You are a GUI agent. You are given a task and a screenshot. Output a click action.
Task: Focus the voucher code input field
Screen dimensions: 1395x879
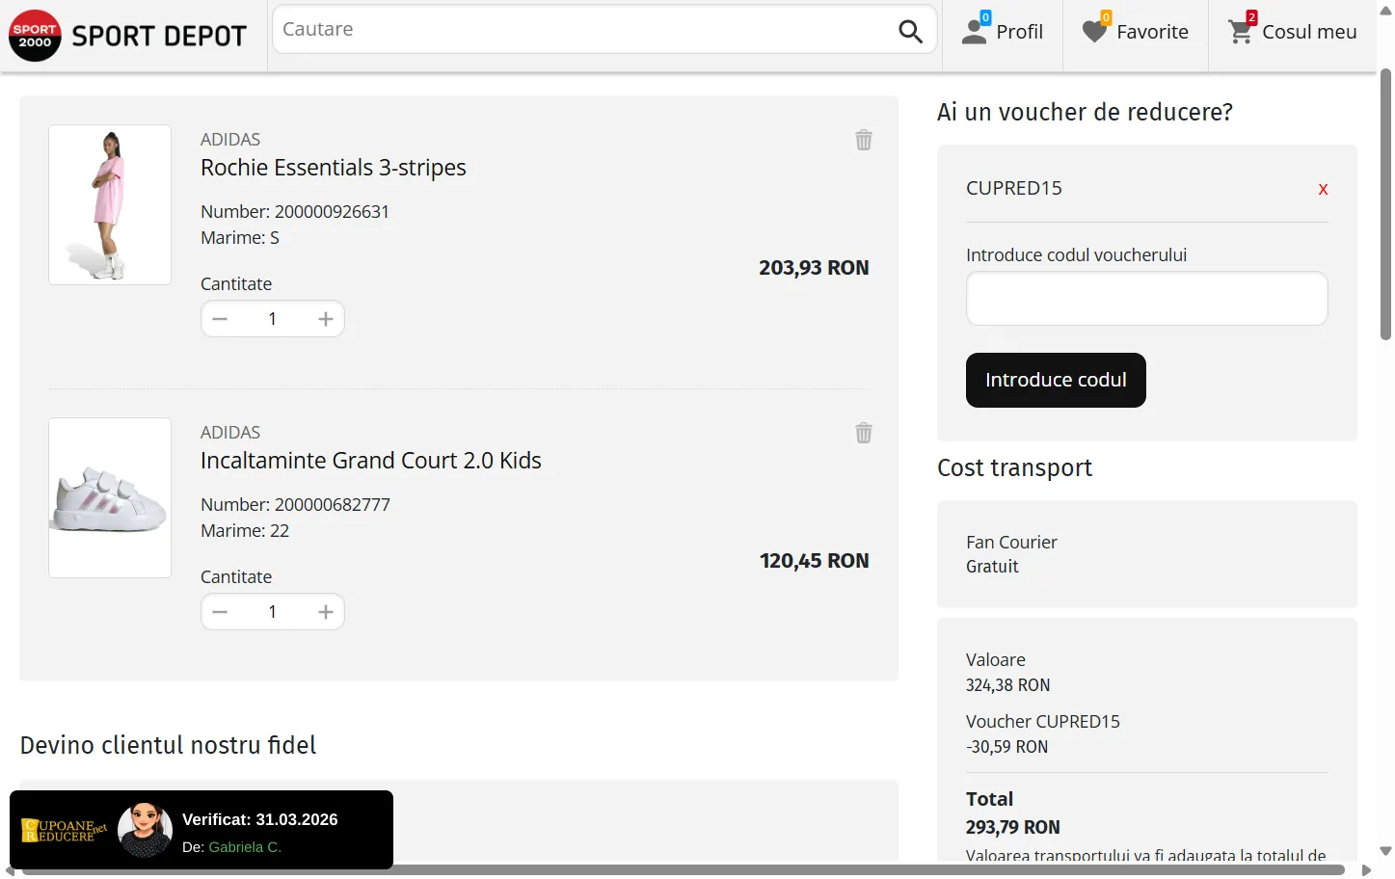coord(1146,299)
